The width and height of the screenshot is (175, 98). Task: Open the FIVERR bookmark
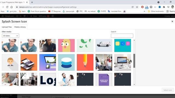tap(102, 11)
